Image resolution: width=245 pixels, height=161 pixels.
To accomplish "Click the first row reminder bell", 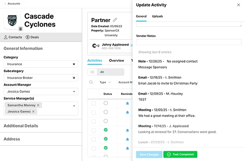I will (127, 104).
